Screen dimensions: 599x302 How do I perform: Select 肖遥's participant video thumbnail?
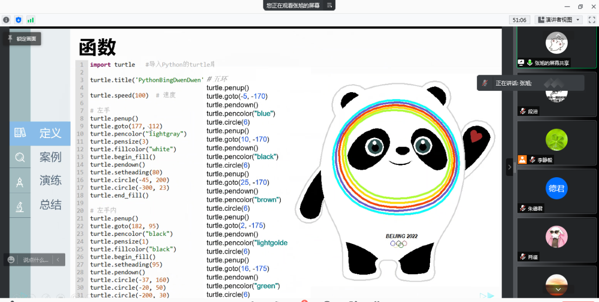coord(556,240)
